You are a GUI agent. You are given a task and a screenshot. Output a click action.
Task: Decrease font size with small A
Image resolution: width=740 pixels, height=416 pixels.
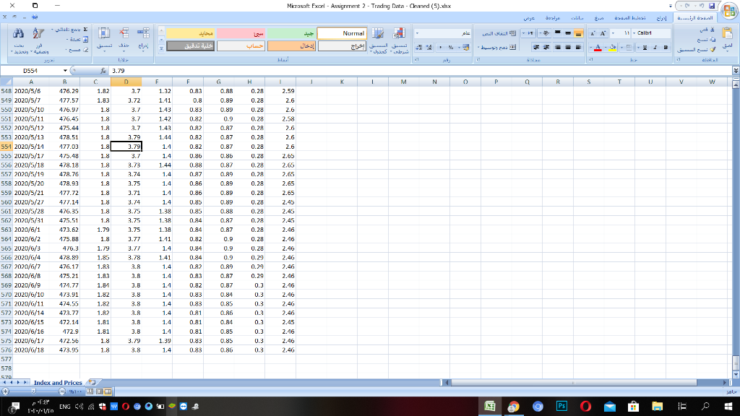593,33
